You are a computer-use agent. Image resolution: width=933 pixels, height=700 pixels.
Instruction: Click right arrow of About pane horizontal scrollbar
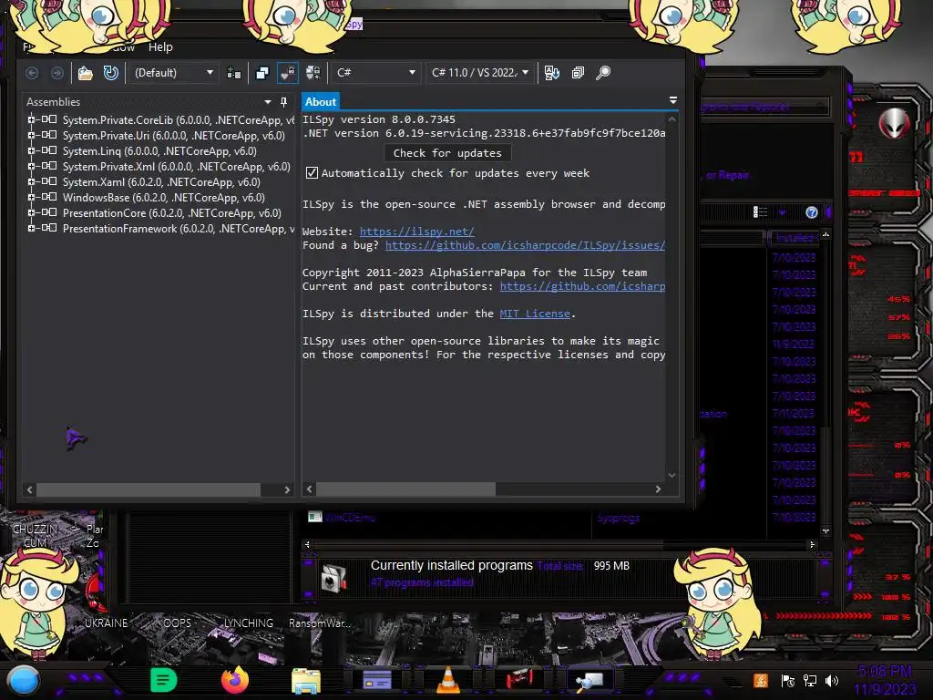pyautogui.click(x=658, y=489)
